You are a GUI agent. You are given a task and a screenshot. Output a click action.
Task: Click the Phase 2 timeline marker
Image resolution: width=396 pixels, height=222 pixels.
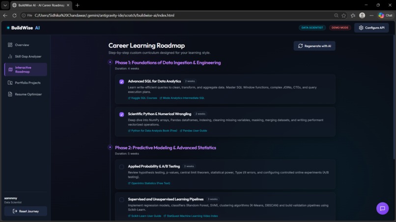coord(110,147)
